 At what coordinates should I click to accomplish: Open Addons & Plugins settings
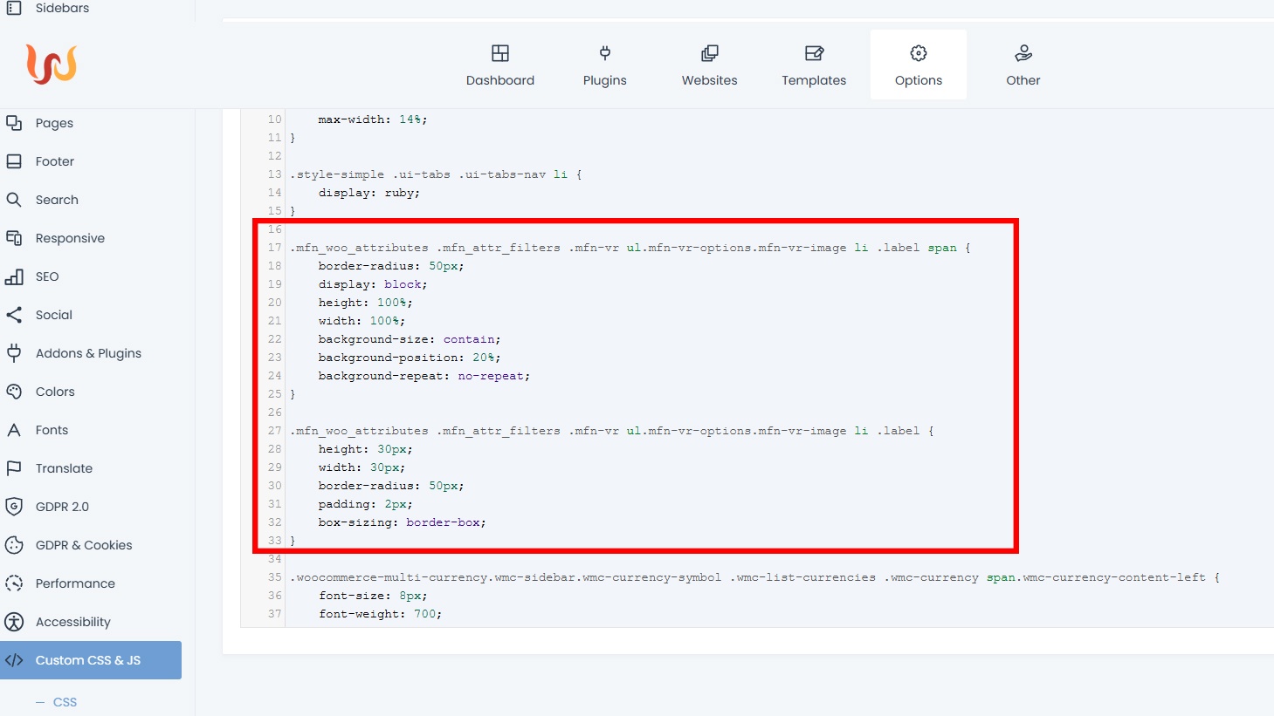coord(88,353)
